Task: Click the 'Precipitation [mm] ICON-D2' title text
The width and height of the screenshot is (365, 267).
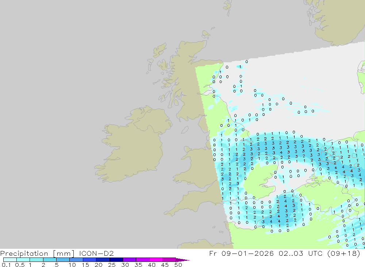Action: 57,253
